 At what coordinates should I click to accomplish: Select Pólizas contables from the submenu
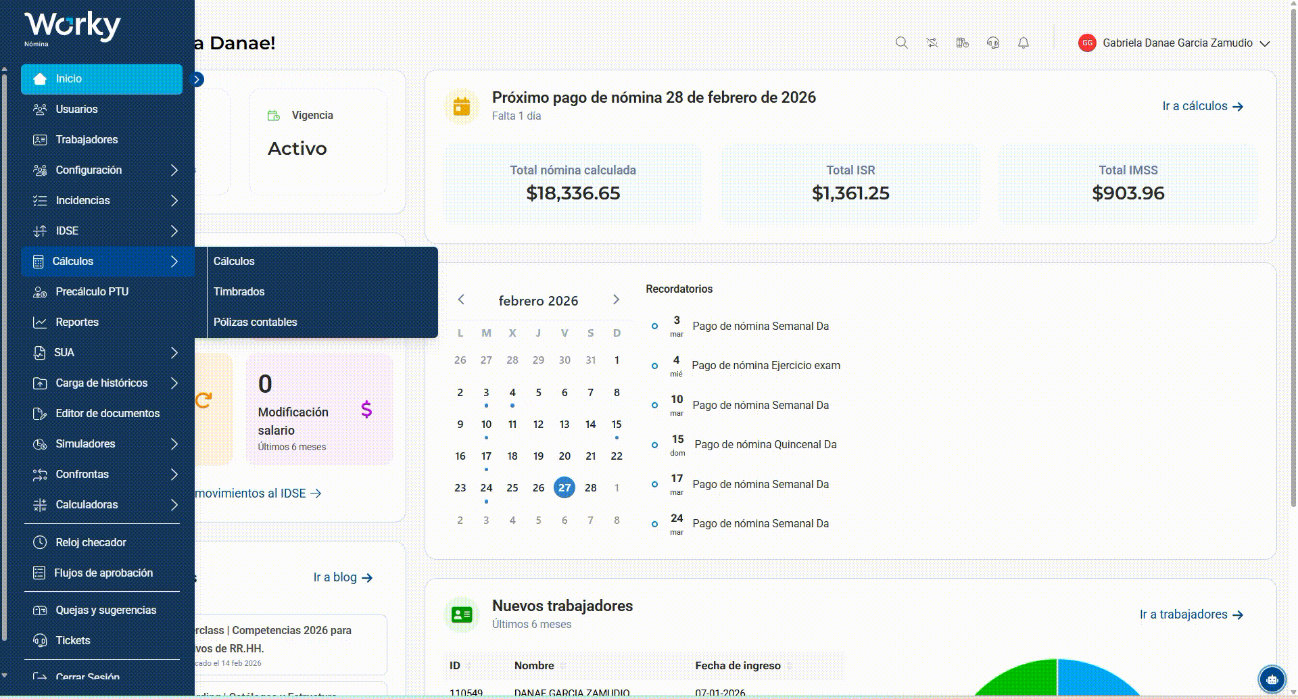coord(255,322)
